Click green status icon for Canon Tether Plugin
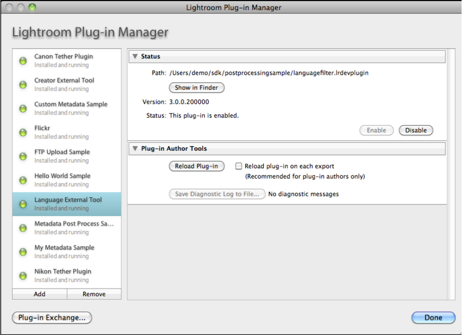This screenshot has height=335, width=462. (x=23, y=61)
